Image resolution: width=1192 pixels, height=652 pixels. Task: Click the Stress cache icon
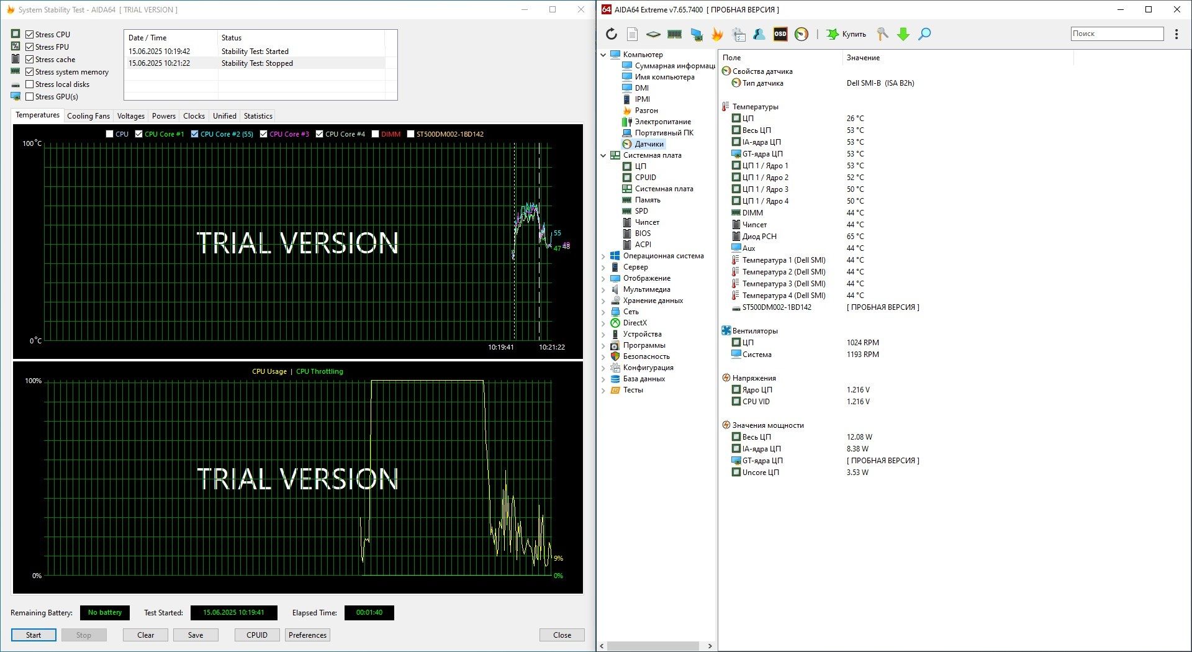tap(16, 59)
